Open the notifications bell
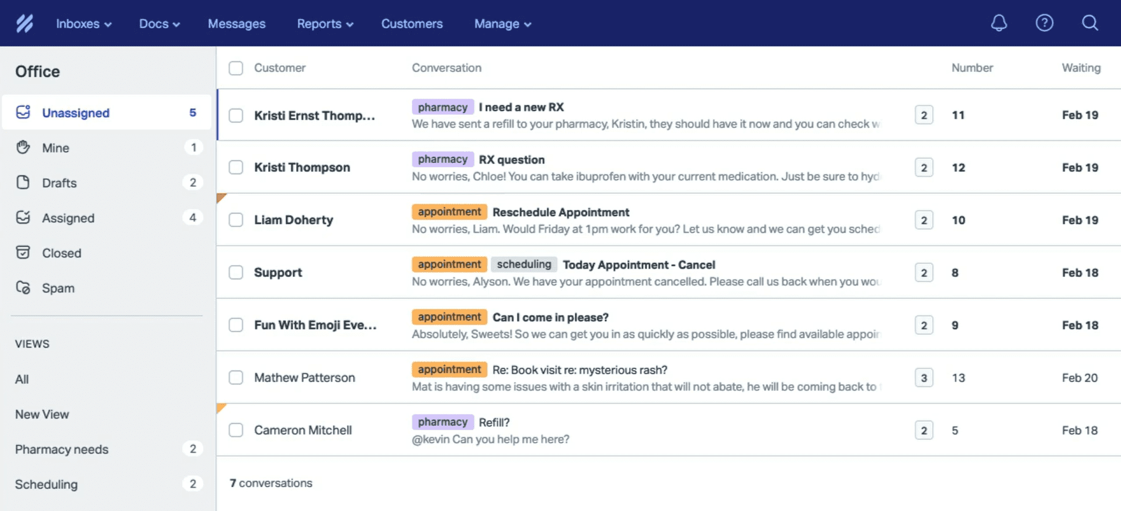Viewport: 1121px width, 511px height. tap(998, 23)
